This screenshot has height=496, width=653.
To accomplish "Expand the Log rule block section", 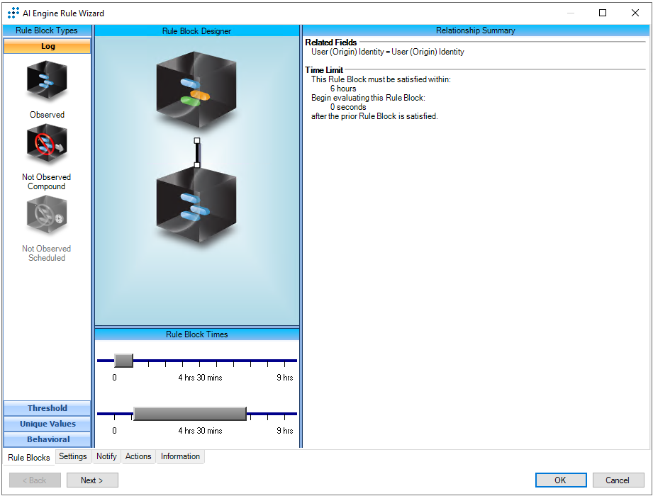I will pos(48,46).
